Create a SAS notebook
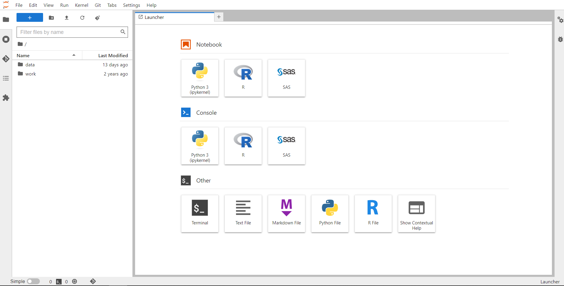 pos(287,78)
